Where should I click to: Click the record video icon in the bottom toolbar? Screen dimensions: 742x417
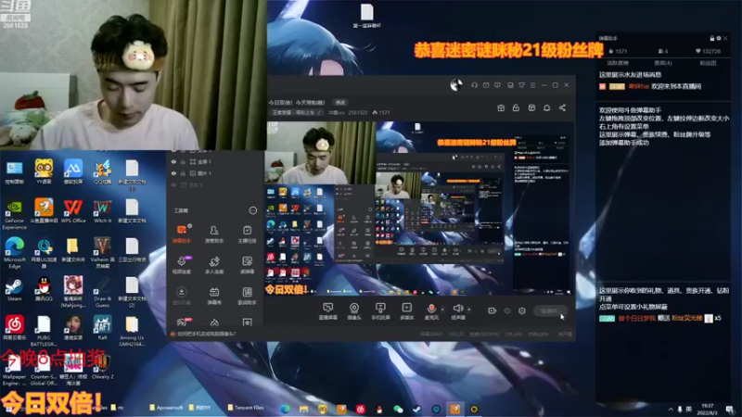pos(493,310)
